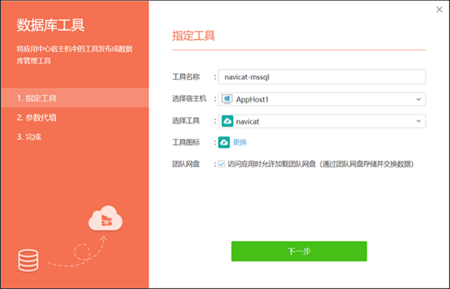Click the navicat icon beside 工具图标 label
This screenshot has height=289, width=450.
point(225,142)
